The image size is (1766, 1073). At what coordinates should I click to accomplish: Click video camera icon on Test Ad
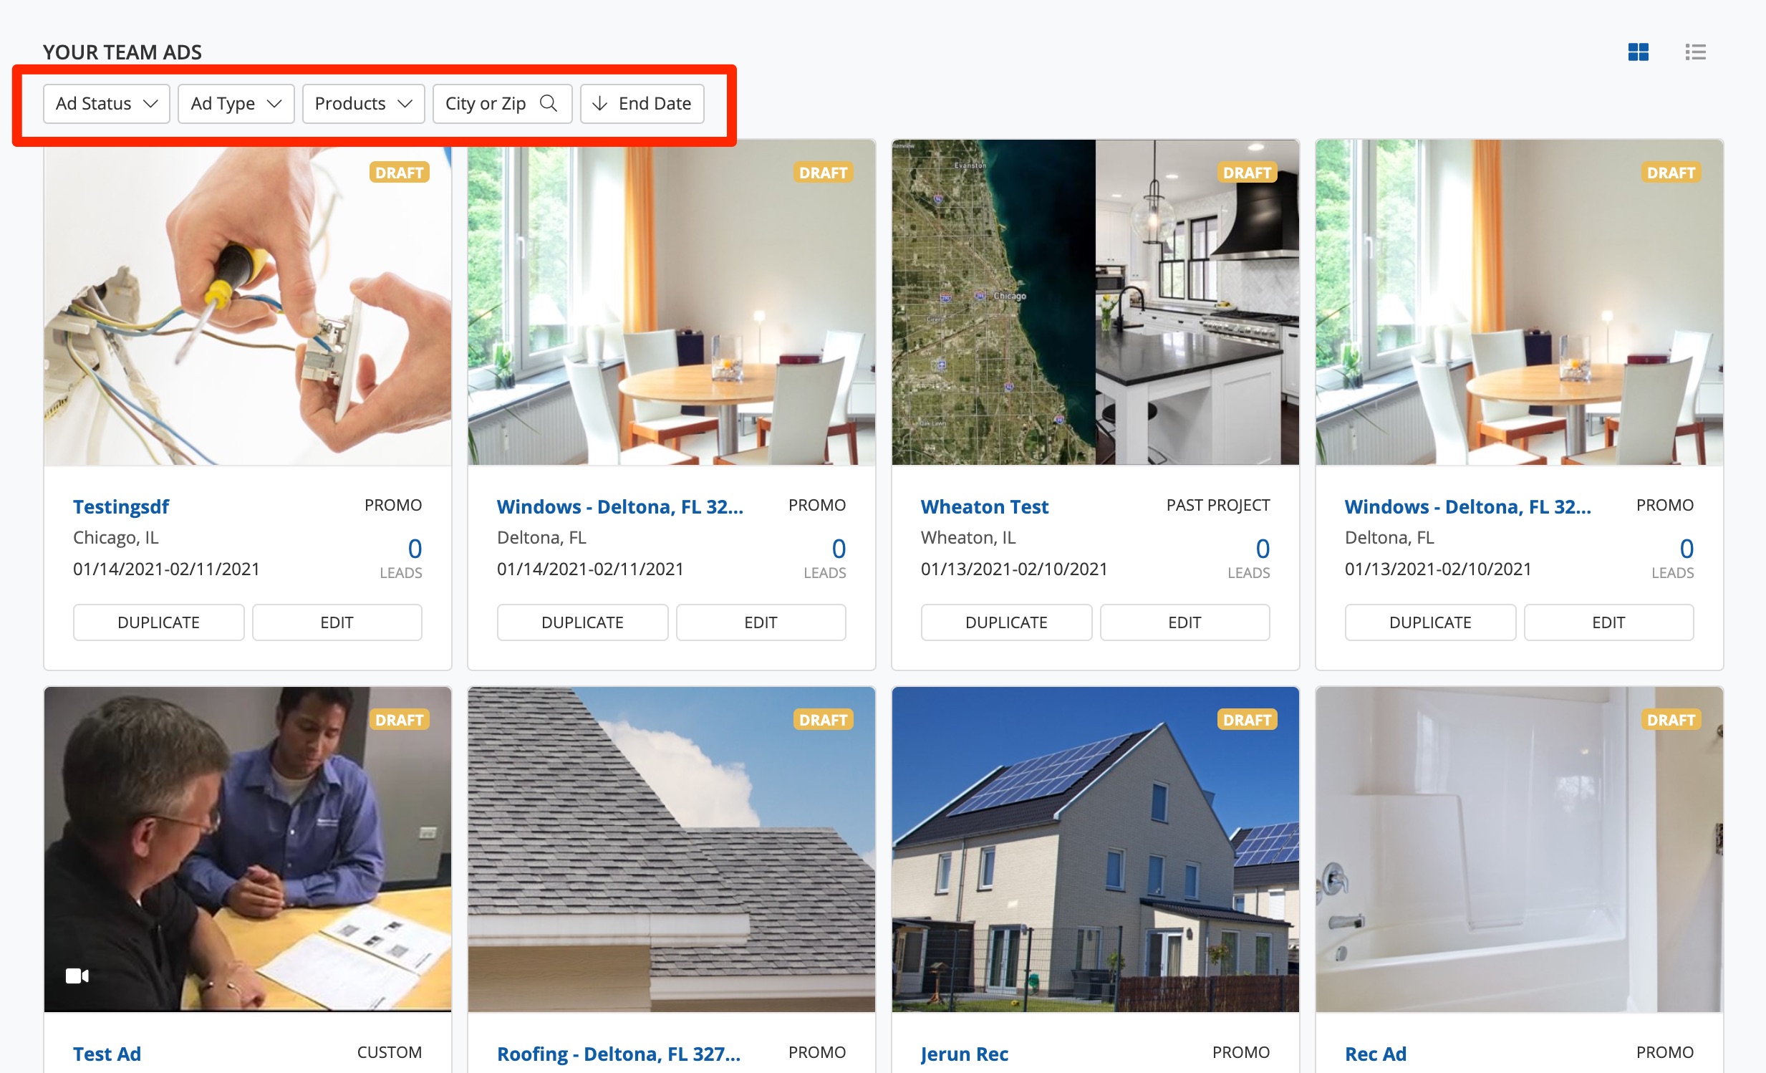(77, 976)
